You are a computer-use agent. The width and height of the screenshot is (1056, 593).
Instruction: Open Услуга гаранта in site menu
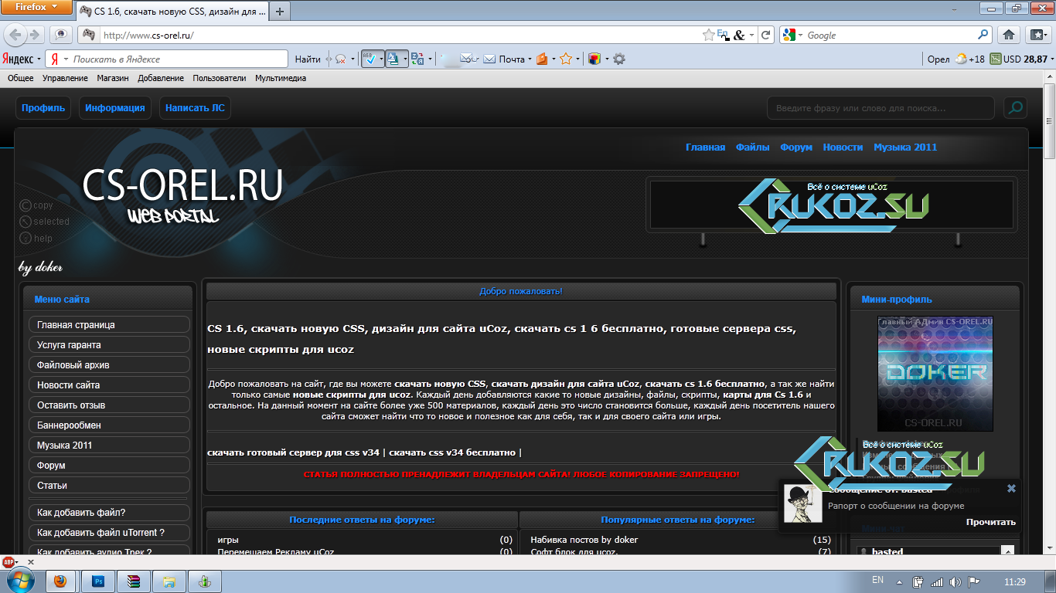109,345
